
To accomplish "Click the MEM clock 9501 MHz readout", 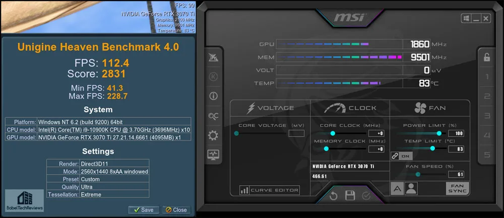I will (x=417, y=57).
